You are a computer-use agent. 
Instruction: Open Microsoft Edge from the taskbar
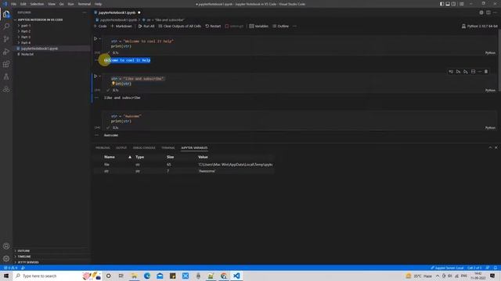click(x=147, y=276)
